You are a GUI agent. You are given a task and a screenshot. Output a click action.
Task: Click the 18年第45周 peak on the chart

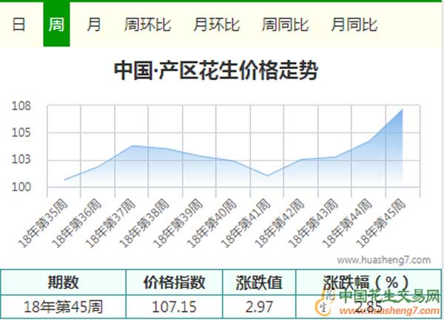(402, 110)
